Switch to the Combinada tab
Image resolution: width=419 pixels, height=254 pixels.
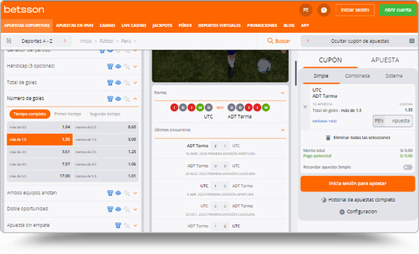click(357, 76)
